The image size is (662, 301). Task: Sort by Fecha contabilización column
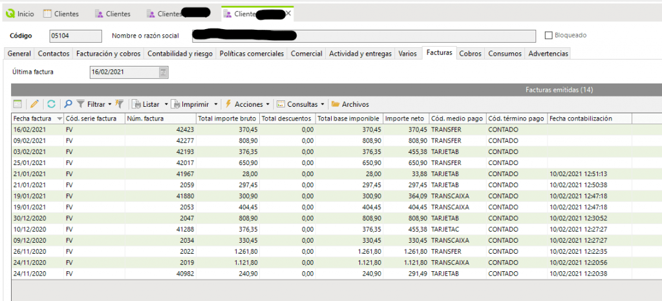pos(590,119)
